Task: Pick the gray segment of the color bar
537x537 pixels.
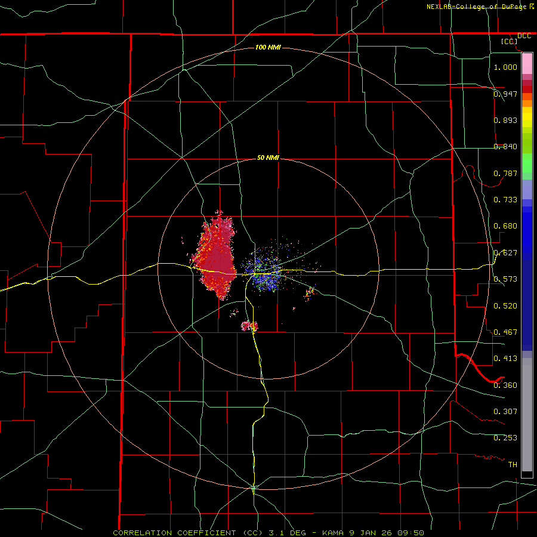Action: (x=527, y=415)
